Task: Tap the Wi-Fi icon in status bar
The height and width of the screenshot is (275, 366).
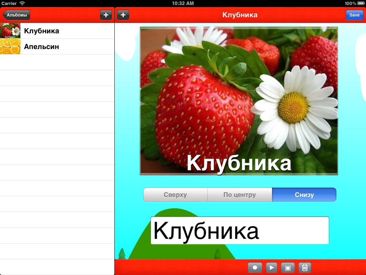Action: click(x=22, y=3)
